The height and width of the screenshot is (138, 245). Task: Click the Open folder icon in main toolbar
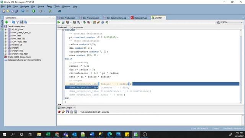8,11
